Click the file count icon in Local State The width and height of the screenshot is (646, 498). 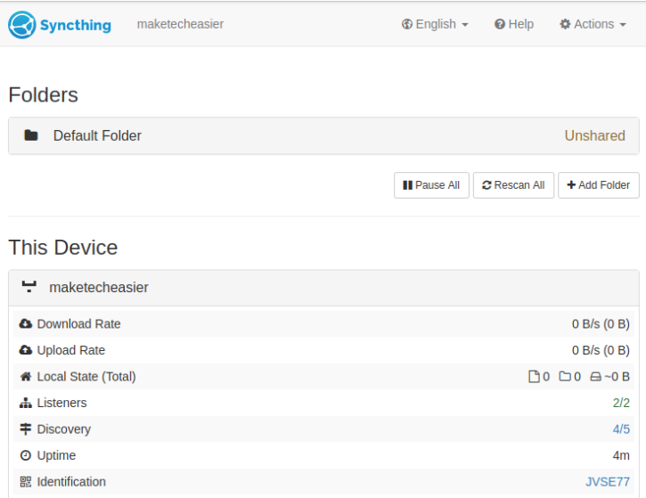[534, 377]
